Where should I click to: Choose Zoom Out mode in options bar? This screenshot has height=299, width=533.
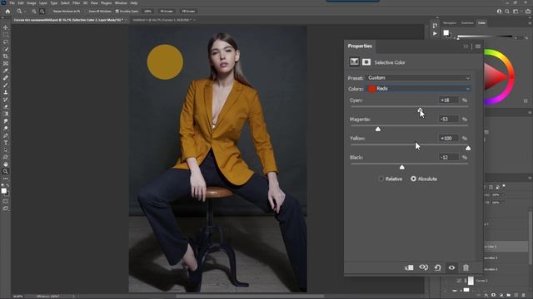tap(42, 11)
